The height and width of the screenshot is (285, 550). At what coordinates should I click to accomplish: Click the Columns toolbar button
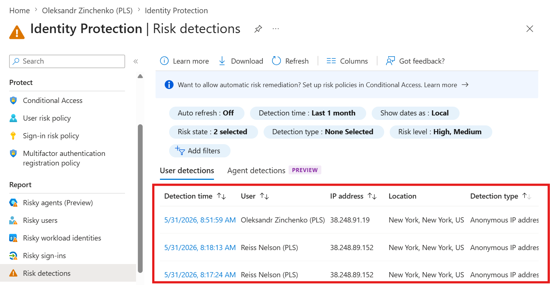tap(347, 61)
